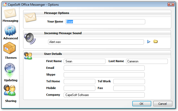Focus the Last Name field
178x111 pixels.
[147, 61]
